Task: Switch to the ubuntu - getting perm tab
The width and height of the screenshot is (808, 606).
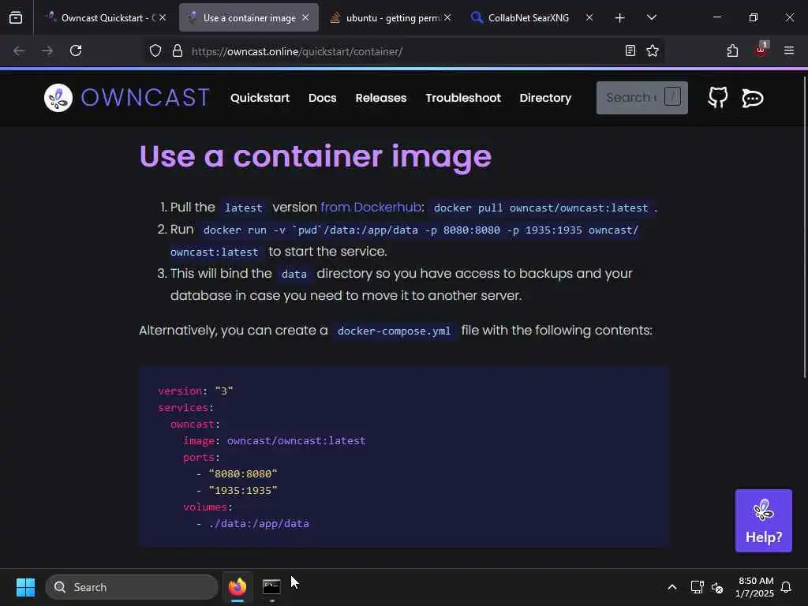Action: tap(391, 17)
